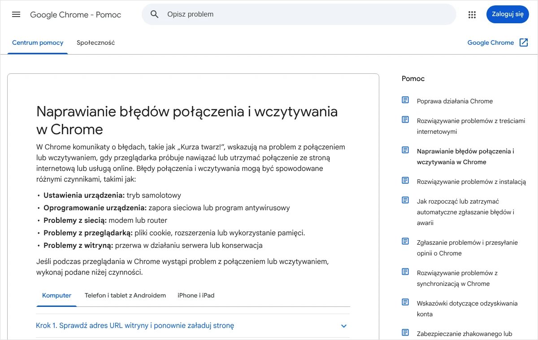Open sidebar Naprawianie błędów połączenia article

point(465,157)
